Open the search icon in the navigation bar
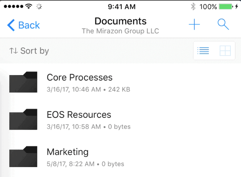 tap(223, 24)
